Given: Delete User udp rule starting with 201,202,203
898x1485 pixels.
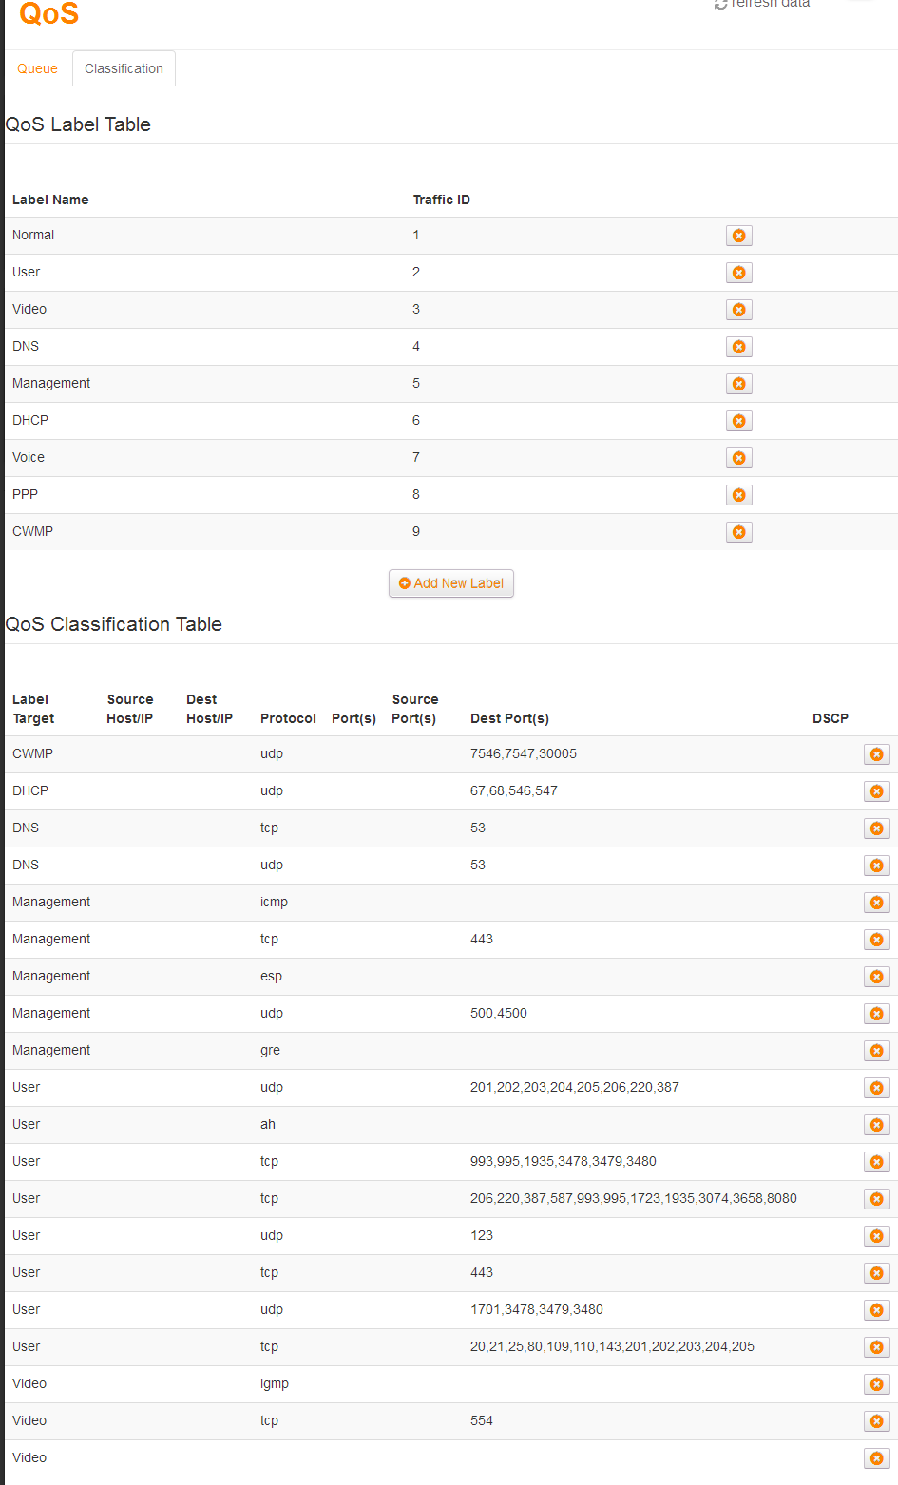Looking at the screenshot, I should coord(876,1088).
